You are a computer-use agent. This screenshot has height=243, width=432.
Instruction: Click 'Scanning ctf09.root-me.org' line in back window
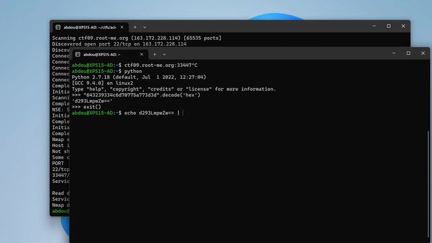click(136, 38)
